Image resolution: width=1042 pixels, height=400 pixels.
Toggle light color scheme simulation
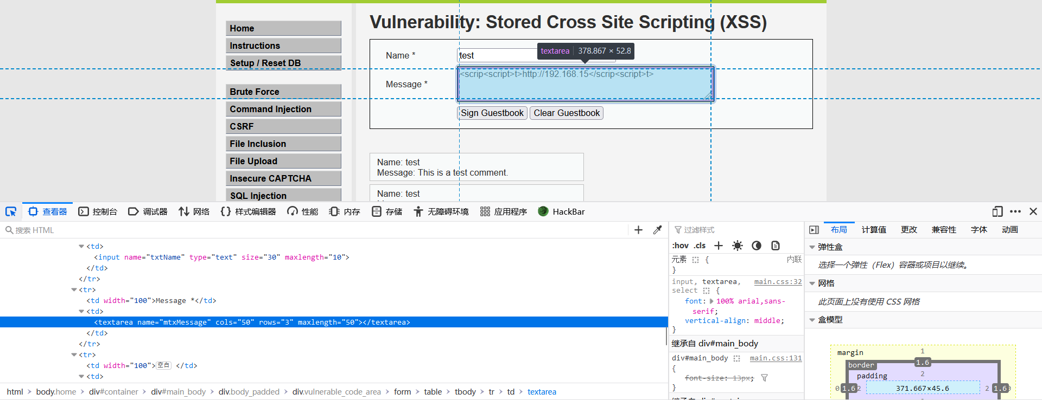[738, 246]
